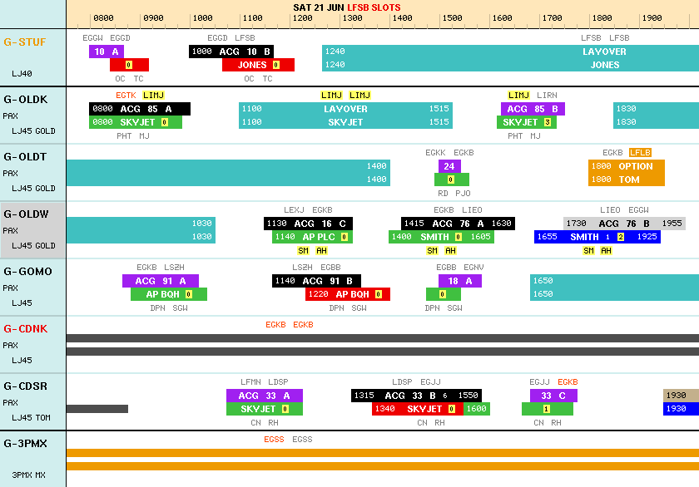Image resolution: width=699 pixels, height=487 pixels.
Task: Click the red EGKB code after EGJJ
Action: 568,382
